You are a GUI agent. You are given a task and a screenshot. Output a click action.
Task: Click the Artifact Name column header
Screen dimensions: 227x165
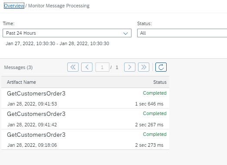[21, 82]
